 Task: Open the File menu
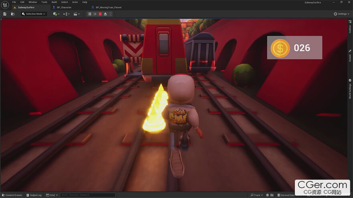tap(14, 2)
